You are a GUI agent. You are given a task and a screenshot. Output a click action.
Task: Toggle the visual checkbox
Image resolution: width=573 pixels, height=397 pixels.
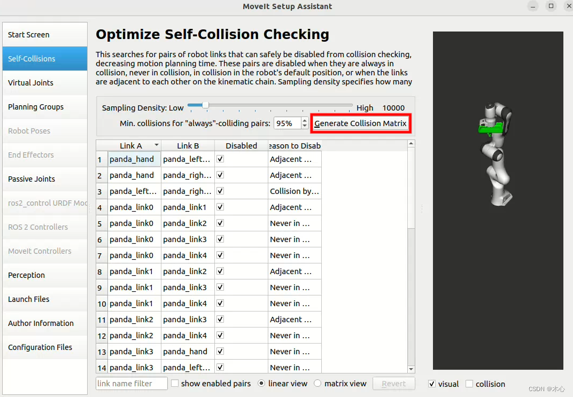[432, 384]
